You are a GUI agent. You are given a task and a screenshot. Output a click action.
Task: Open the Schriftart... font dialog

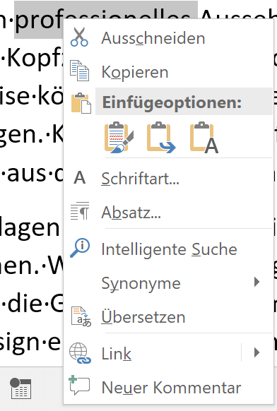click(x=168, y=178)
